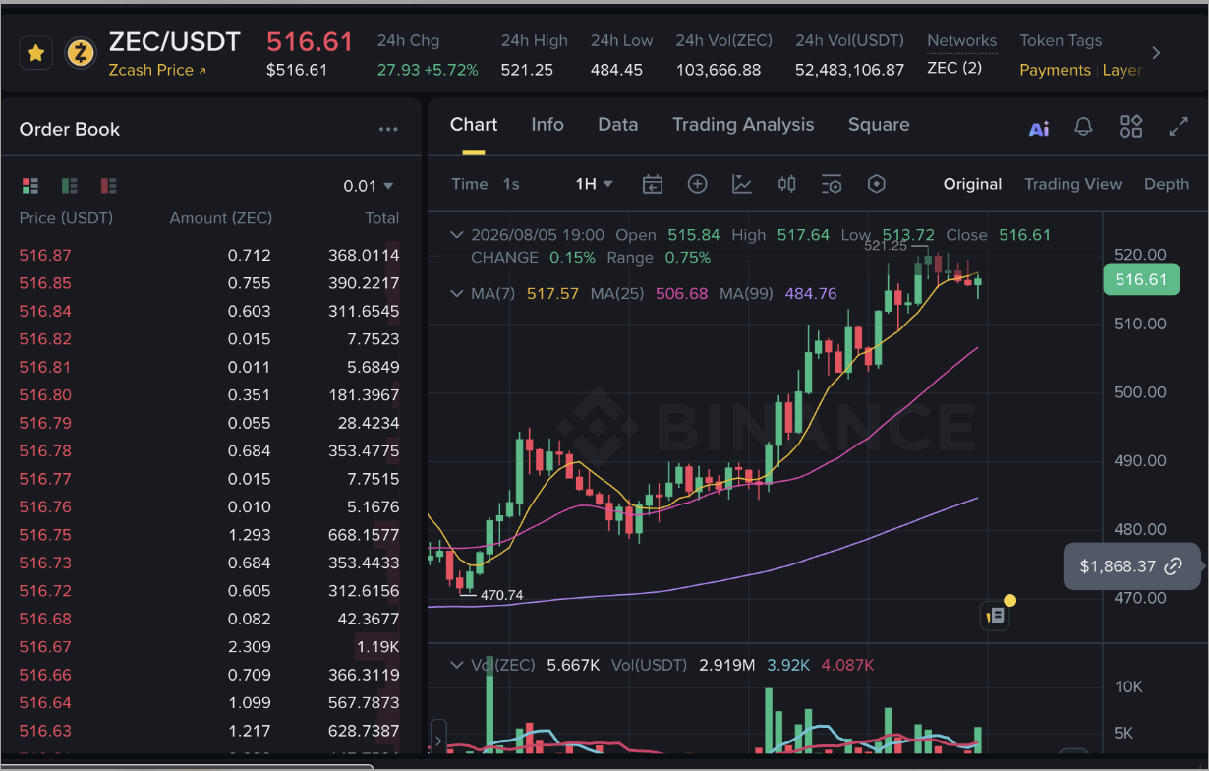Image resolution: width=1209 pixels, height=771 pixels.
Task: Select ask price 516.67
Action: 45,647
